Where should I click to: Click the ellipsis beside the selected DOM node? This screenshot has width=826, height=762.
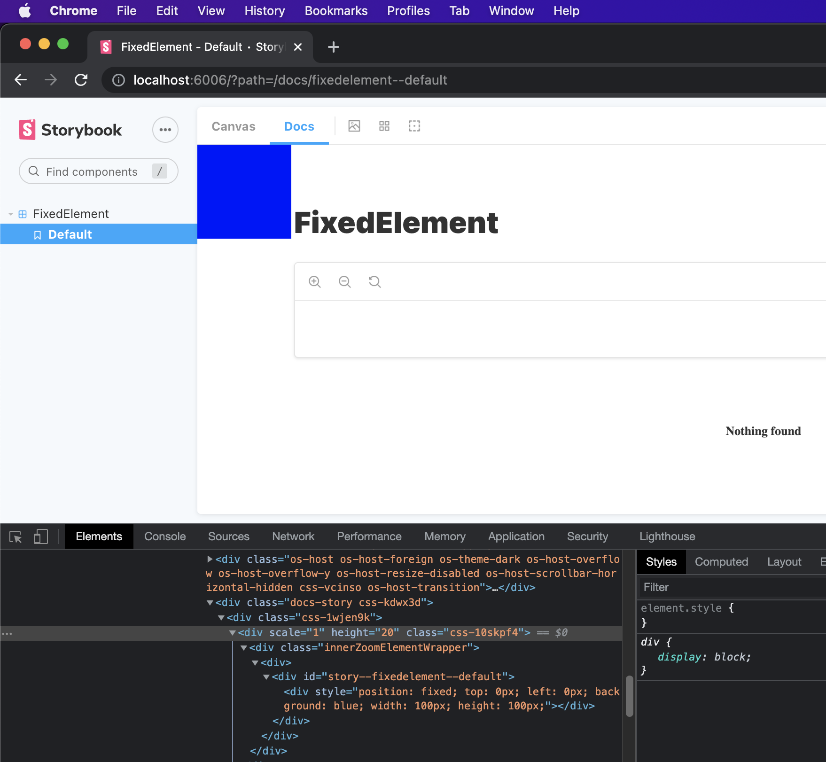tap(7, 633)
